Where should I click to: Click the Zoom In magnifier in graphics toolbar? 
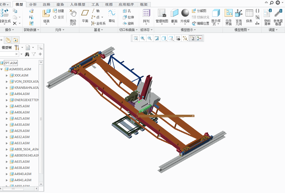(x=143, y=38)
